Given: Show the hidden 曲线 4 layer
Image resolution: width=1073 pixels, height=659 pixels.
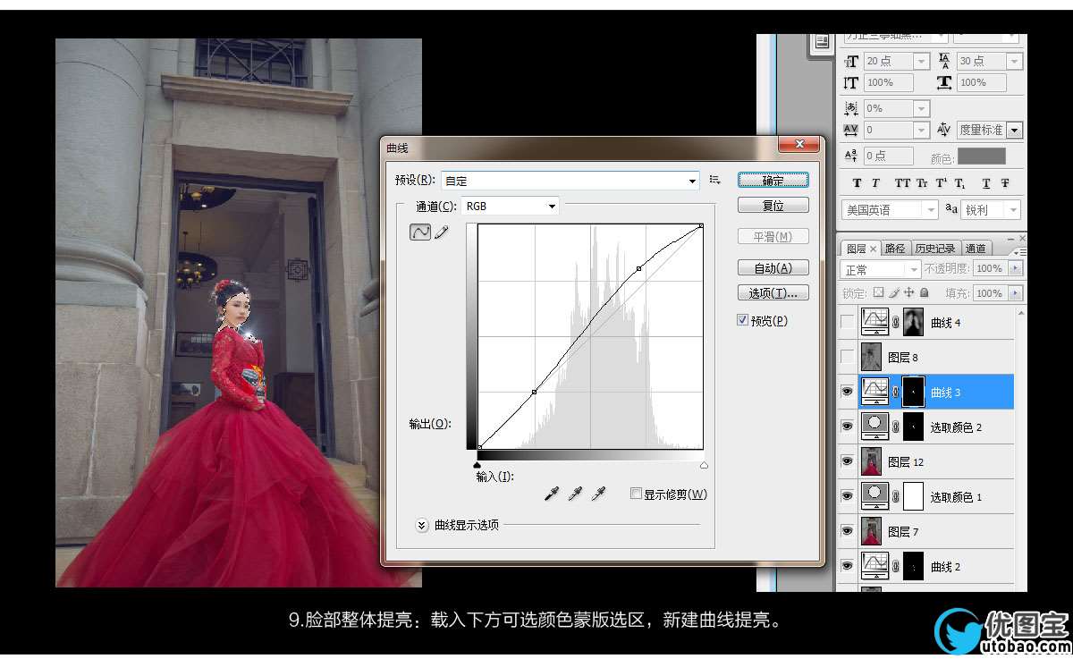Looking at the screenshot, I should click(848, 322).
